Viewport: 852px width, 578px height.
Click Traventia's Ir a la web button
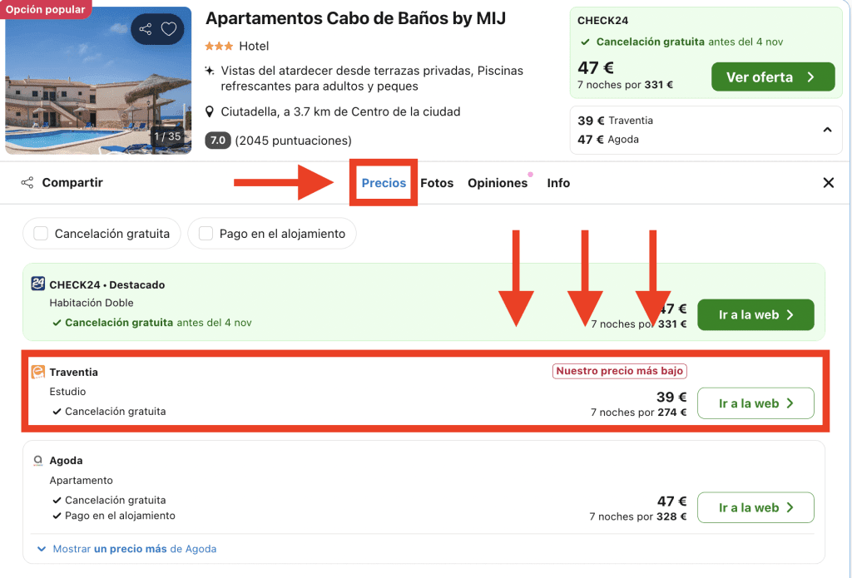click(755, 403)
